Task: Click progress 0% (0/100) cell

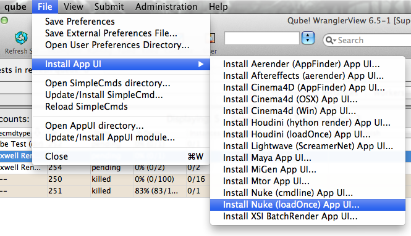Action: click(160, 179)
